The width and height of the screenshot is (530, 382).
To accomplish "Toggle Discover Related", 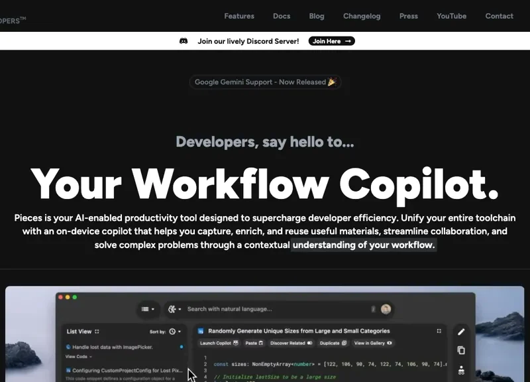I will coord(291,343).
